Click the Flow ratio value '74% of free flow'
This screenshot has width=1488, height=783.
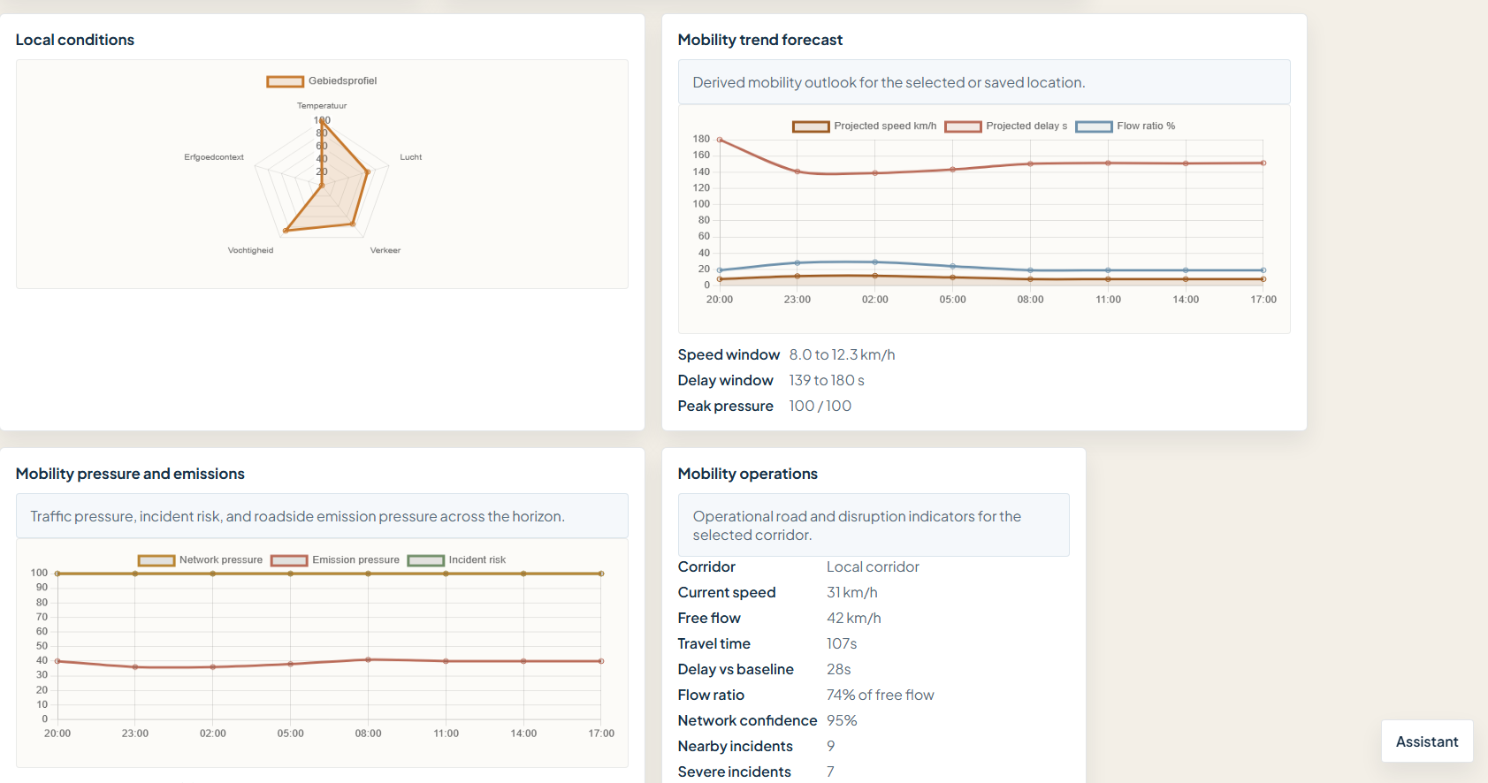(881, 695)
